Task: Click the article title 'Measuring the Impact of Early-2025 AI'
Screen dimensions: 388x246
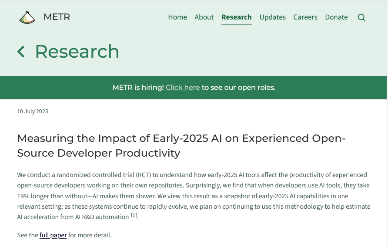Action: coord(181,146)
